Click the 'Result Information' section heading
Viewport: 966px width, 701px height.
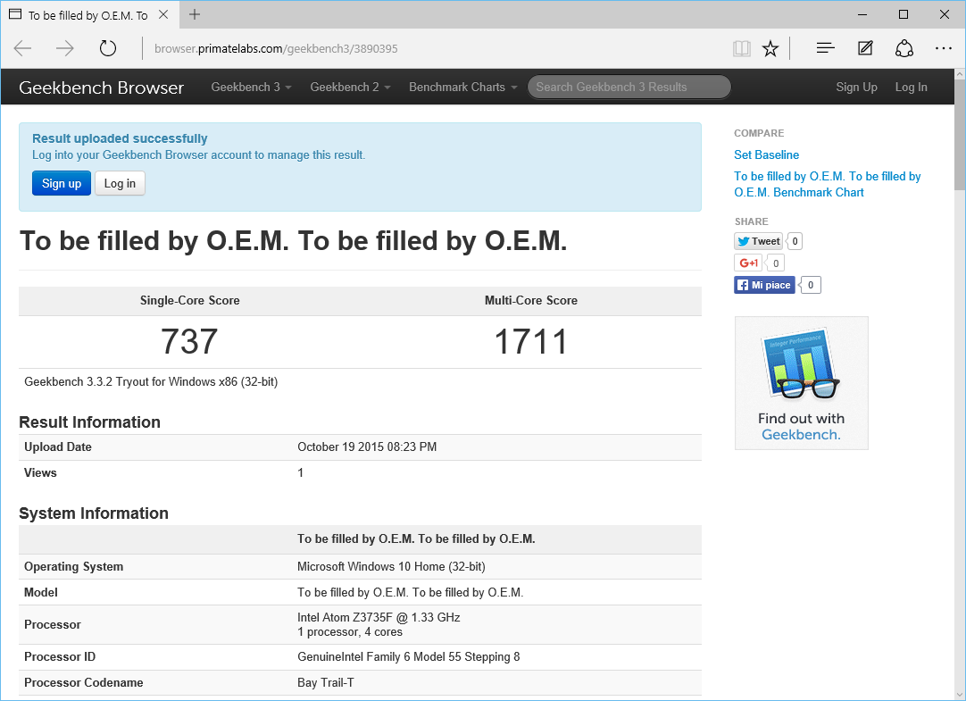[x=89, y=422]
